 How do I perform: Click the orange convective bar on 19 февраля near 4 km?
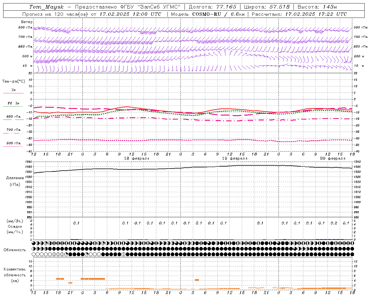[197, 280]
